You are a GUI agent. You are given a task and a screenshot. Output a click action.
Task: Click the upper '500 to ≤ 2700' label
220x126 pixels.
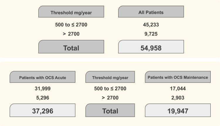point(71,25)
